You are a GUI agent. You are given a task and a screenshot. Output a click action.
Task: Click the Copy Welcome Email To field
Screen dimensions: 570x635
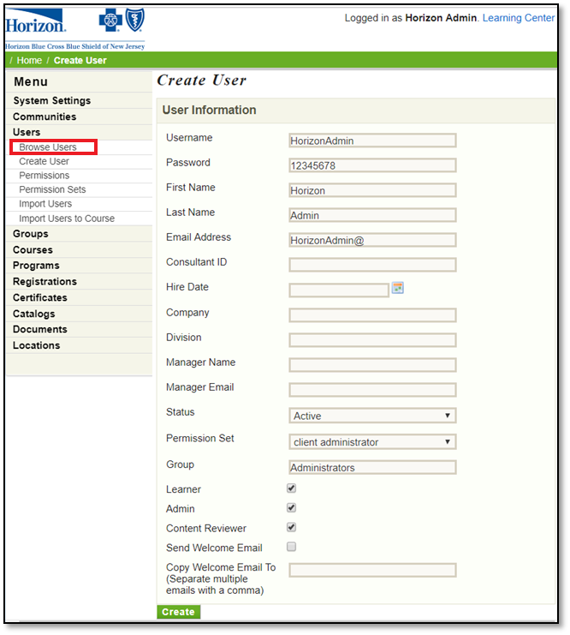point(372,570)
